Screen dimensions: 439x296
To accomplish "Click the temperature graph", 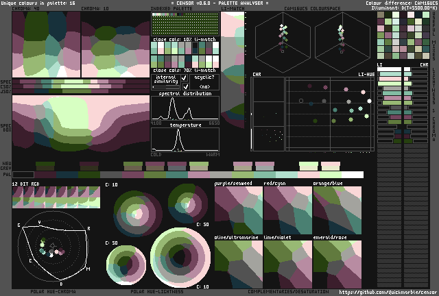I will coord(185,140).
